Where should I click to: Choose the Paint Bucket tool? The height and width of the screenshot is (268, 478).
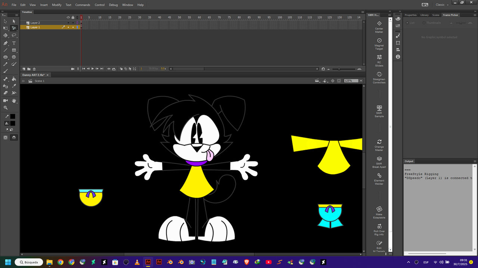pyautogui.click(x=14, y=79)
